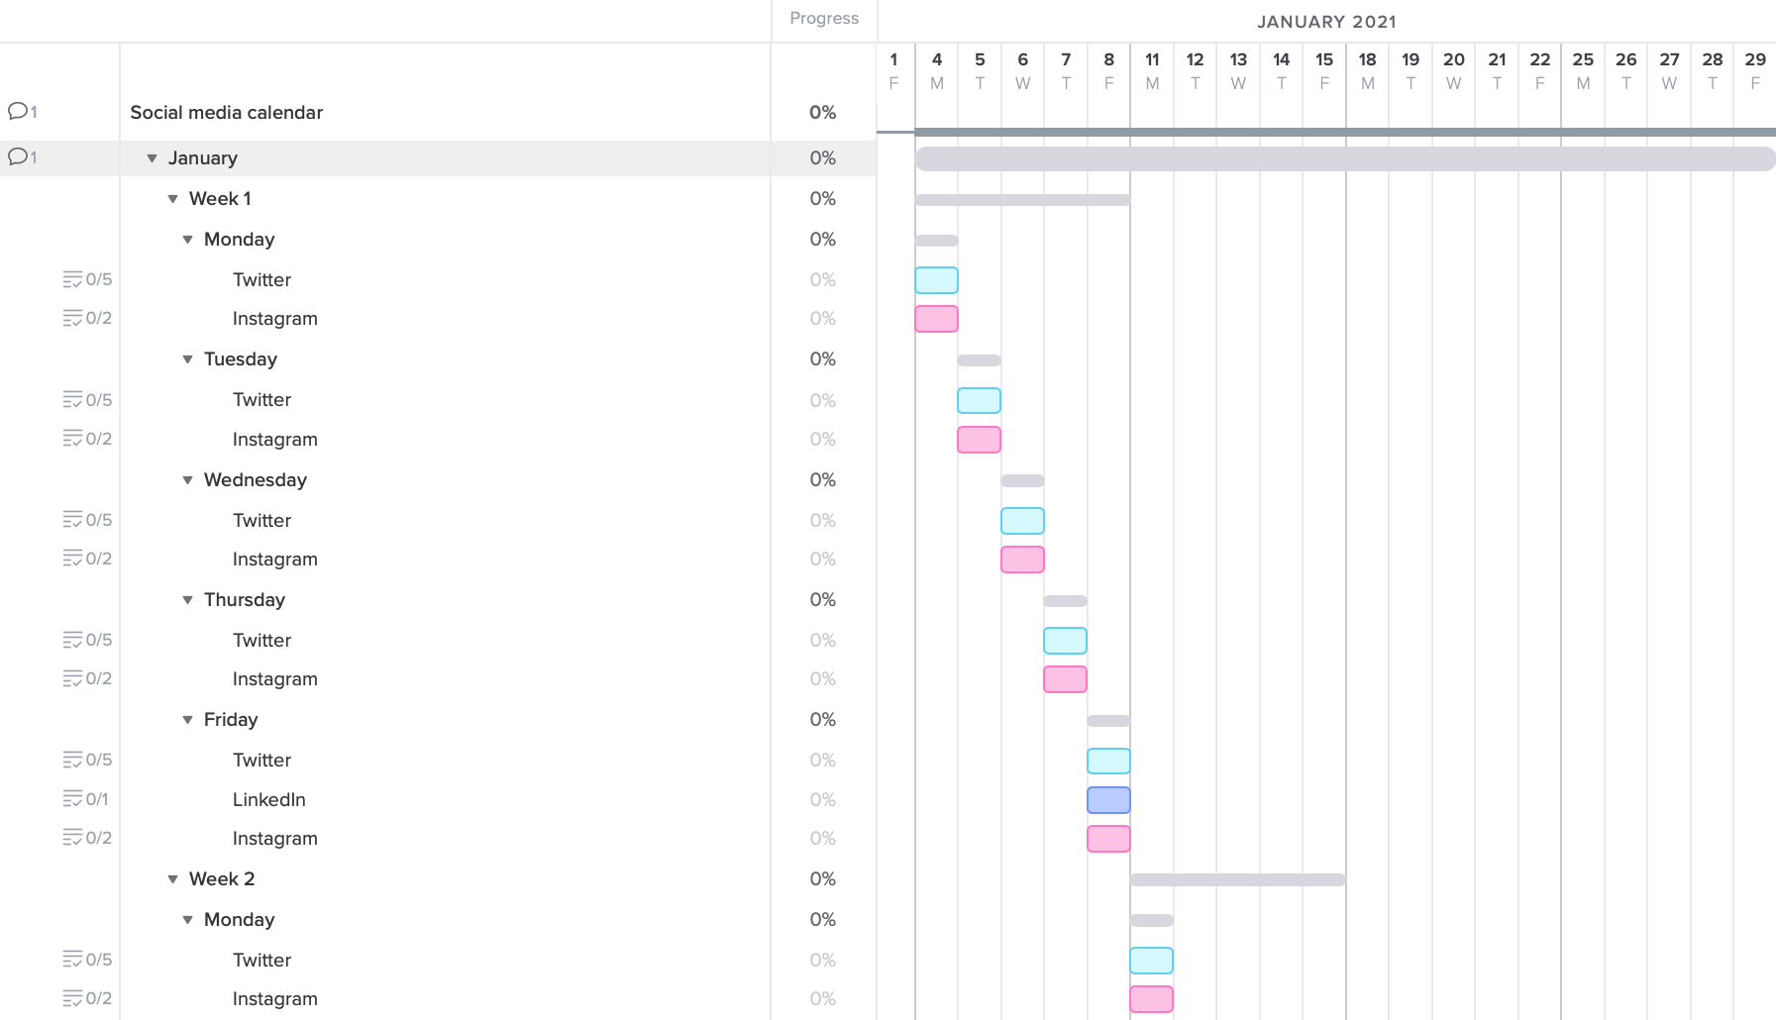Viewport: 1776px width, 1020px height.
Task: Collapse the Monday group under Week 1
Action: pos(187,239)
